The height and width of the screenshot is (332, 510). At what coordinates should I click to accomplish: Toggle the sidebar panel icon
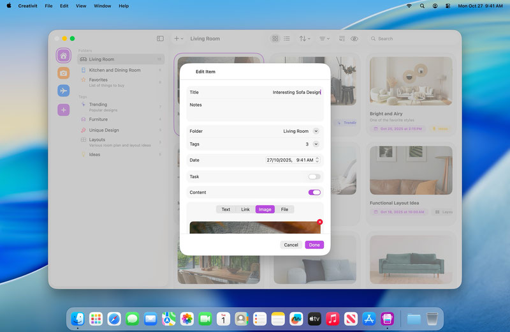[160, 39]
